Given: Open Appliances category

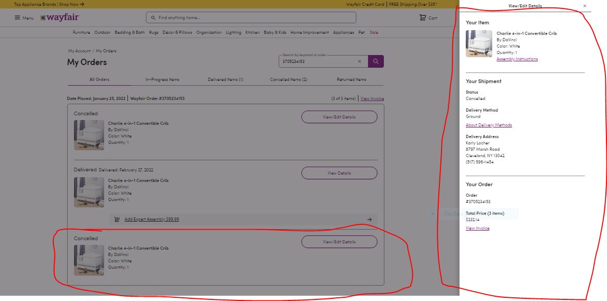Looking at the screenshot, I should [343, 33].
